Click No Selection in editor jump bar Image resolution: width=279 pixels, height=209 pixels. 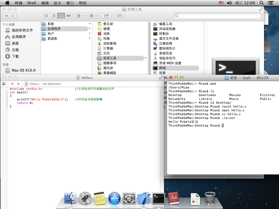pos(52,84)
